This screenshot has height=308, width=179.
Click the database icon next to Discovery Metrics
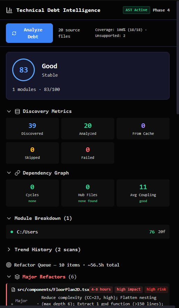[x=17, y=111]
